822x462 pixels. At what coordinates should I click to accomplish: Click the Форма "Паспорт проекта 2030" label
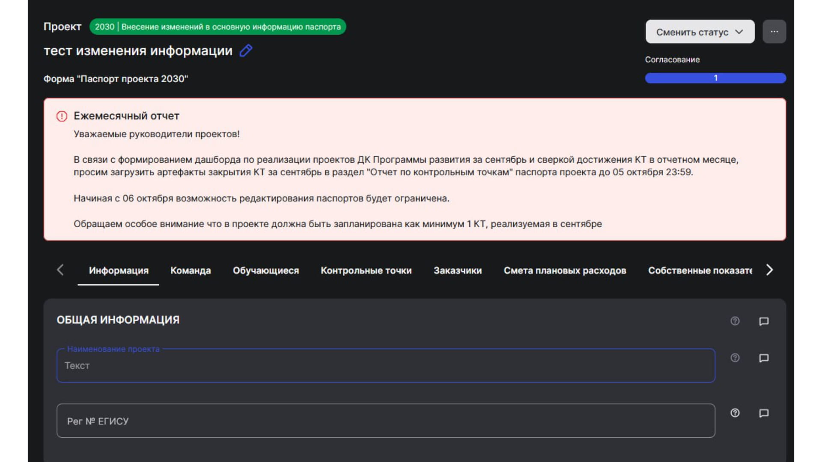(116, 79)
